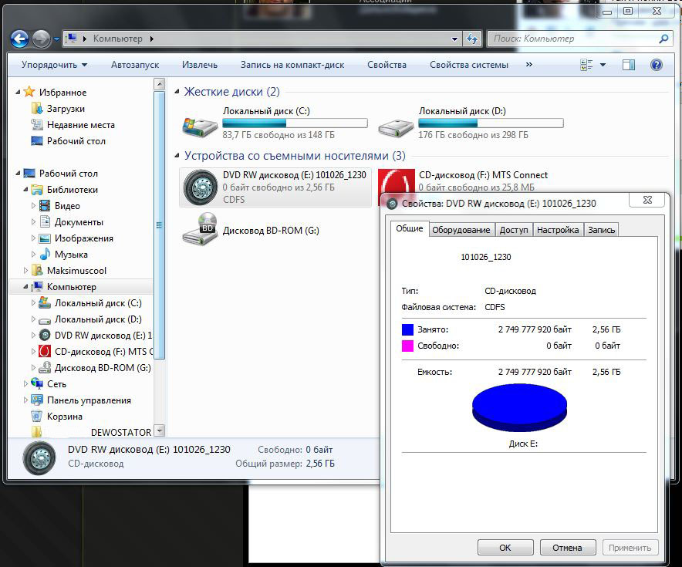The width and height of the screenshot is (682, 567).
Task: Switch to the Оборудование tab
Action: (461, 230)
